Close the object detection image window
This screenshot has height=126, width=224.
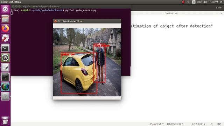(x=55, y=21)
